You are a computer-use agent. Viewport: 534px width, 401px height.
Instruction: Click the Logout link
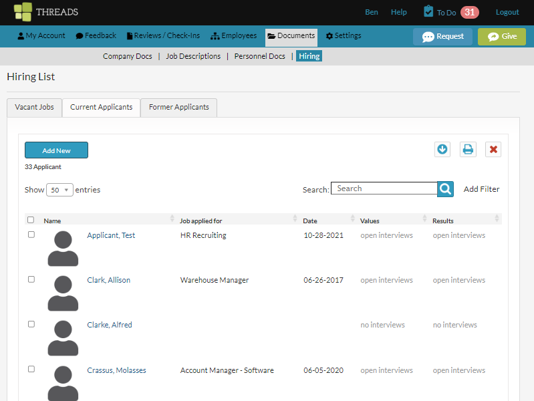coord(507,12)
